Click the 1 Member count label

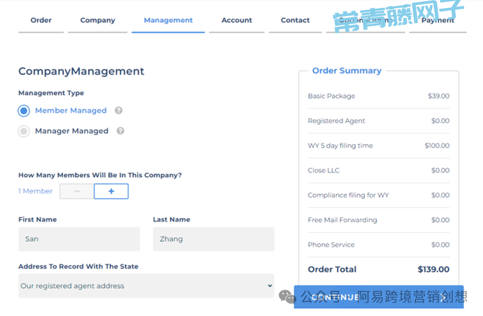coord(35,191)
